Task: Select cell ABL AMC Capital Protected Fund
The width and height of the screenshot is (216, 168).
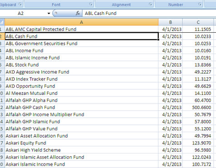Action: (82, 29)
